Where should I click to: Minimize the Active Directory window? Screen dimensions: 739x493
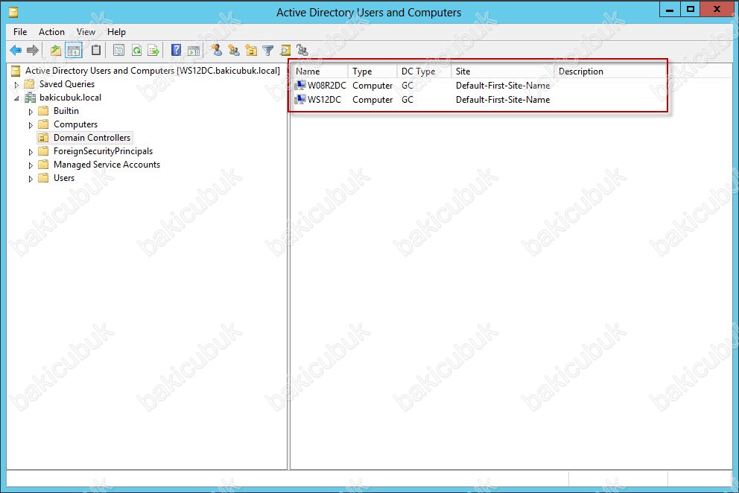pyautogui.click(x=669, y=10)
